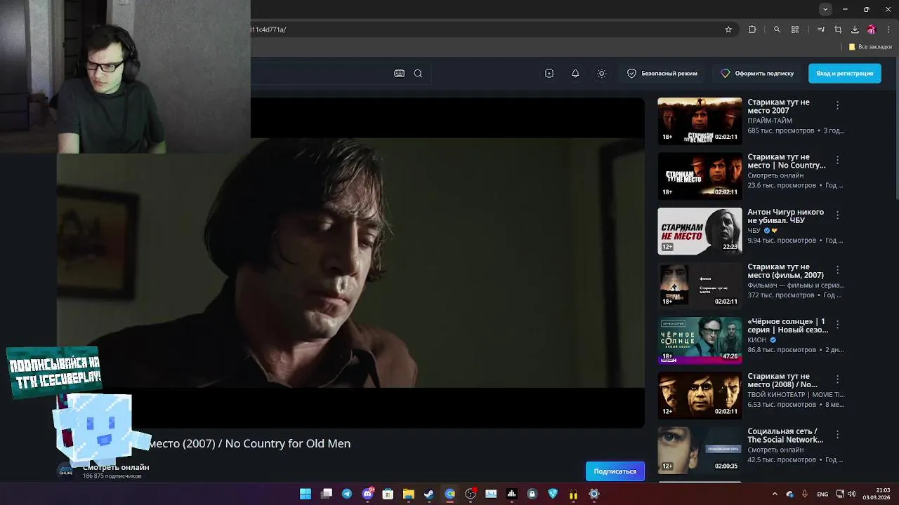
Task: Open options for Старикам тут не место | No Country
Action: (x=837, y=160)
